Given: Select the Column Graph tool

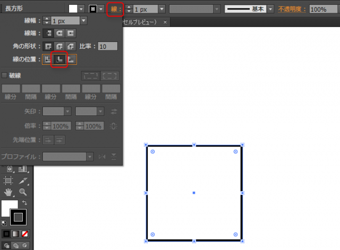Looking at the screenshot, I should (23, 169).
